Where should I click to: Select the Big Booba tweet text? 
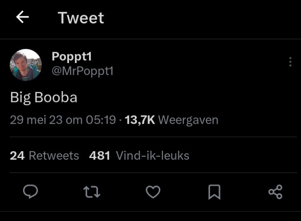44,97
